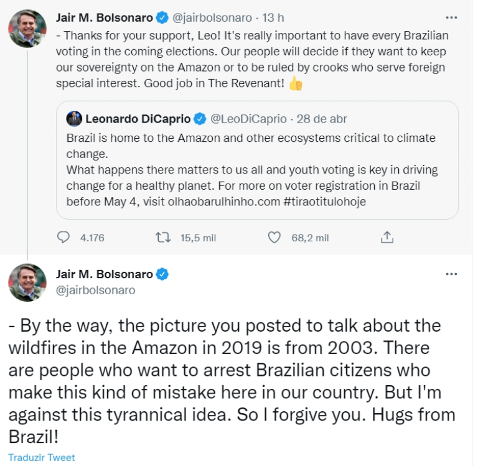Screen dimensions: 478x466
Task: Open Bolsonaro's avatar on first tweet
Action: pyautogui.click(x=27, y=28)
